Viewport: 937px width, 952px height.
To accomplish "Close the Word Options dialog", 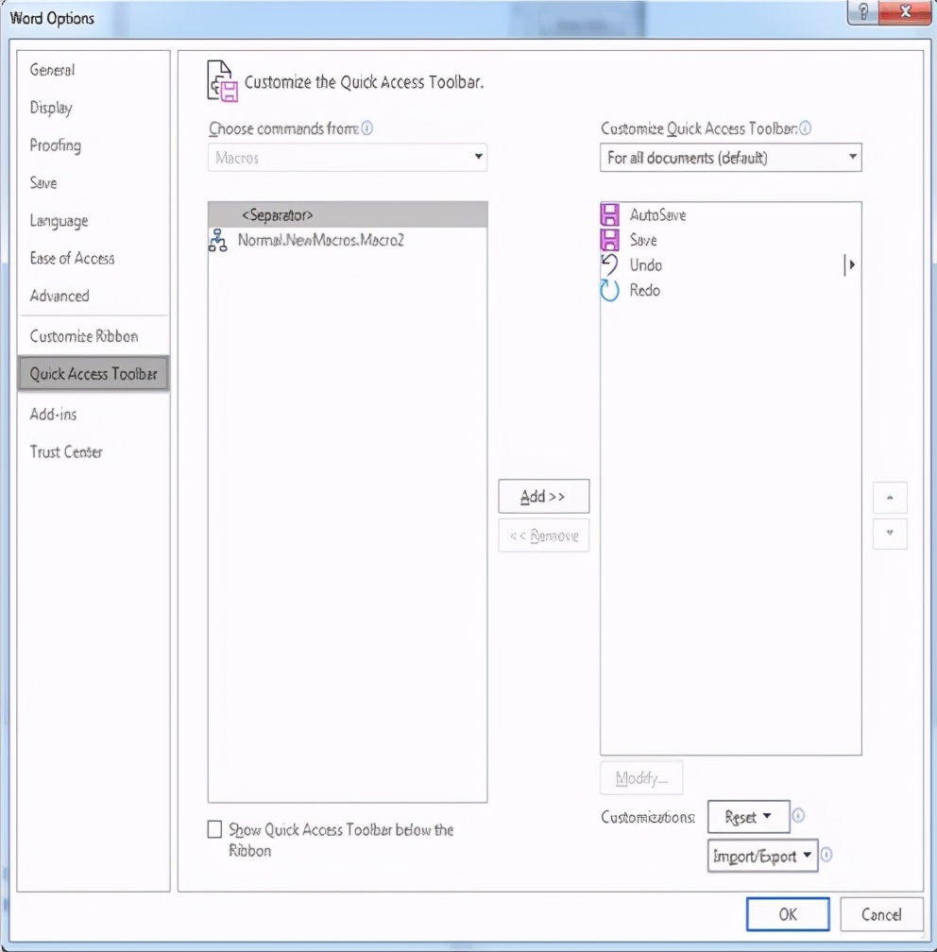I will 905,11.
